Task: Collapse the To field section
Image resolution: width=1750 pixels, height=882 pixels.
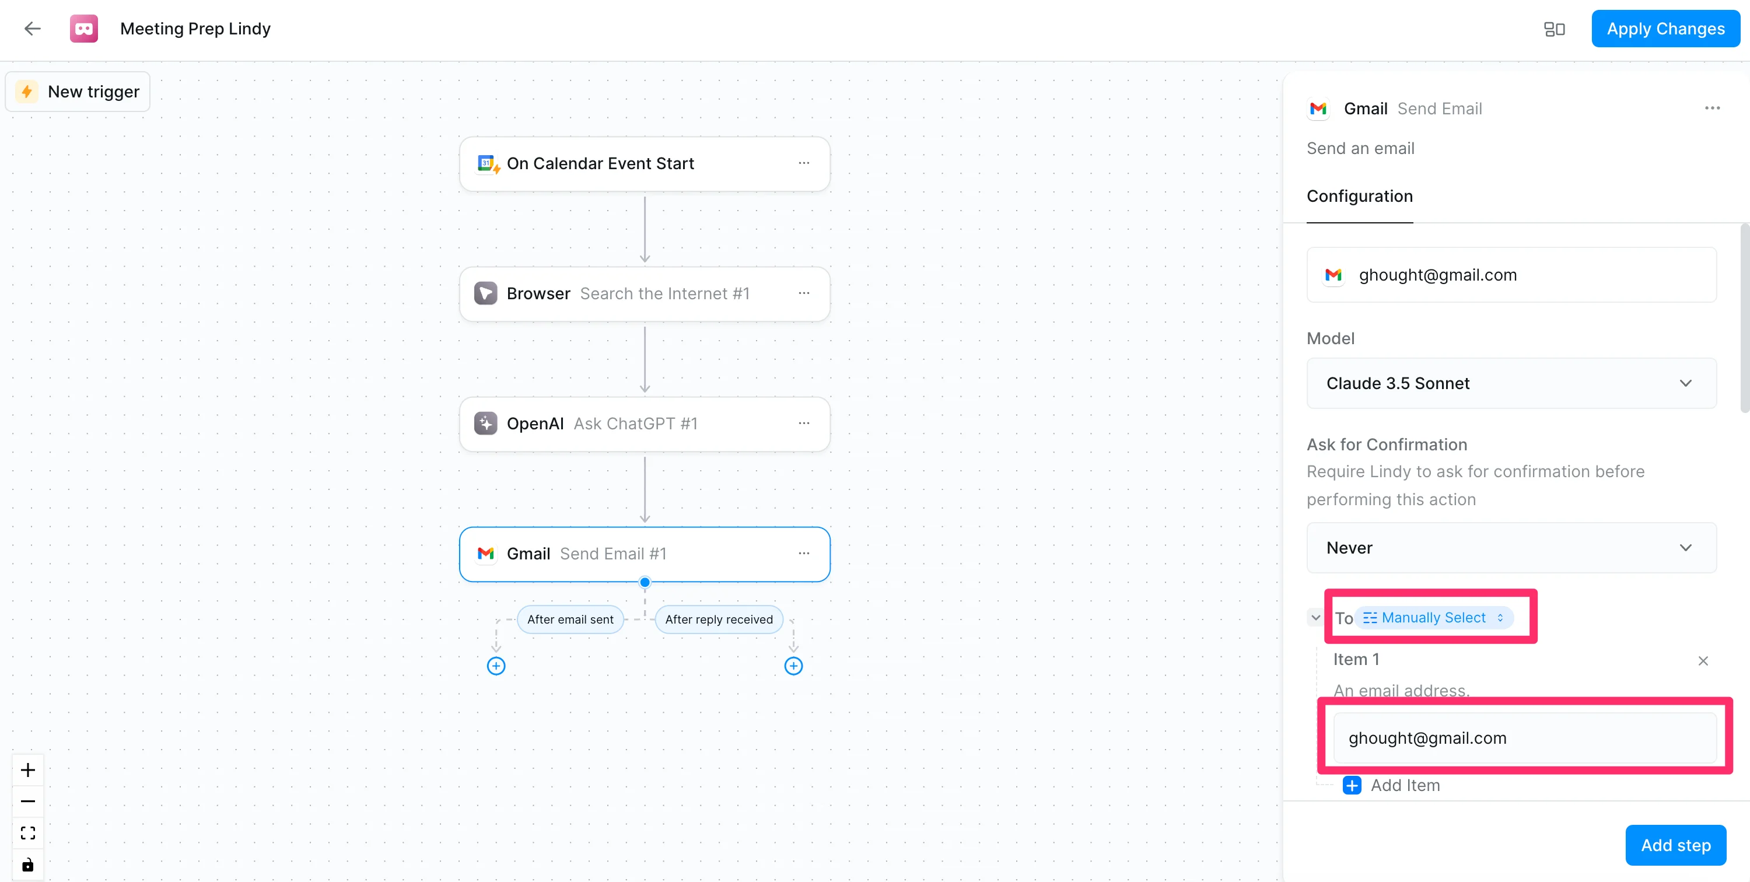Action: [x=1316, y=618]
